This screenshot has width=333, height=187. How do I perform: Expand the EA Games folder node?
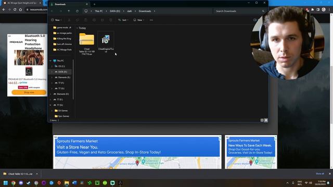[52, 111]
